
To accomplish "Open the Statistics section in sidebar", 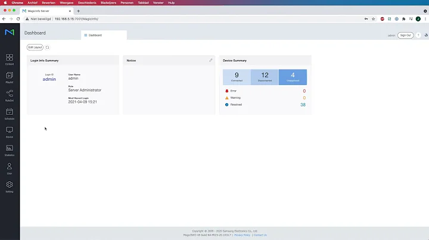I will click(x=10, y=150).
